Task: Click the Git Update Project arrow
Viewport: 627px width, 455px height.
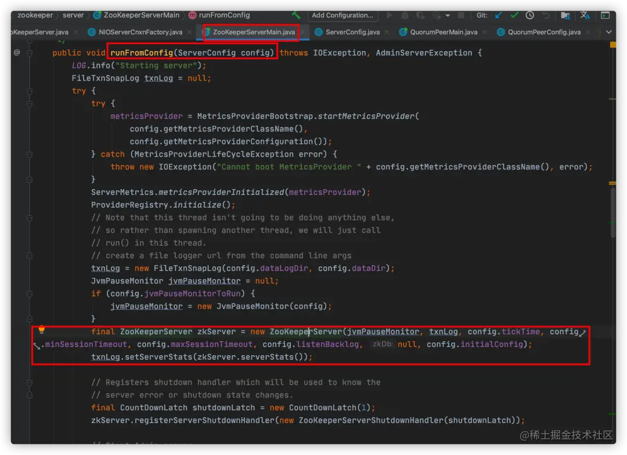Action: [x=498, y=15]
